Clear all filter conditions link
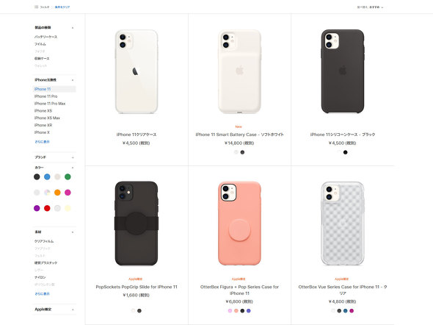The image size is (433, 325). 62,7
